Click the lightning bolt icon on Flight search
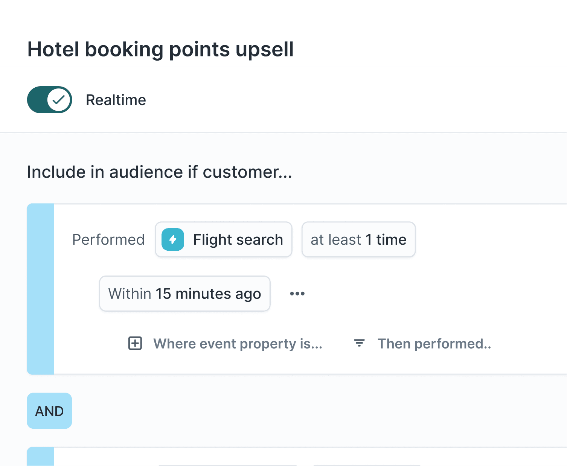The height and width of the screenshot is (466, 567). tap(172, 239)
